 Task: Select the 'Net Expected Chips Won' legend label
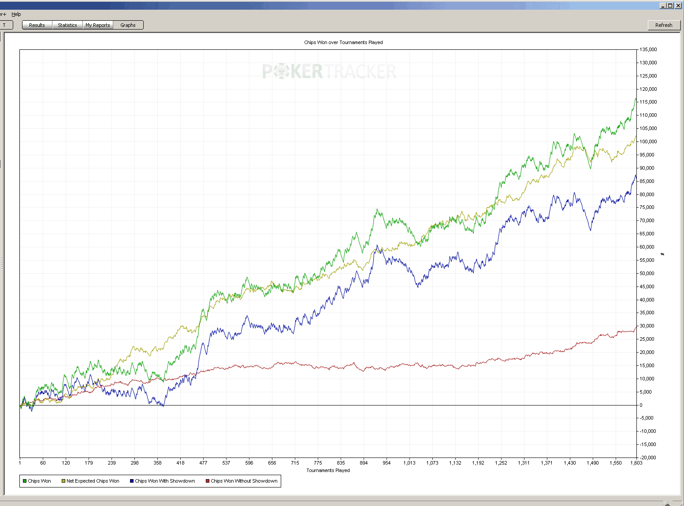(93, 481)
